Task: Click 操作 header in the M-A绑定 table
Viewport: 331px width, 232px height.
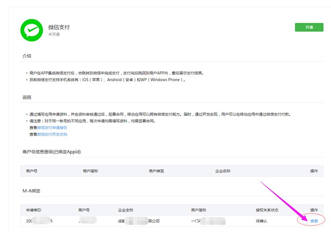Action: point(314,210)
